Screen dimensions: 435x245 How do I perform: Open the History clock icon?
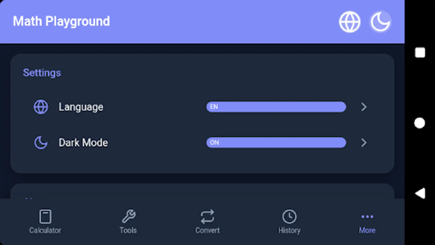click(289, 216)
